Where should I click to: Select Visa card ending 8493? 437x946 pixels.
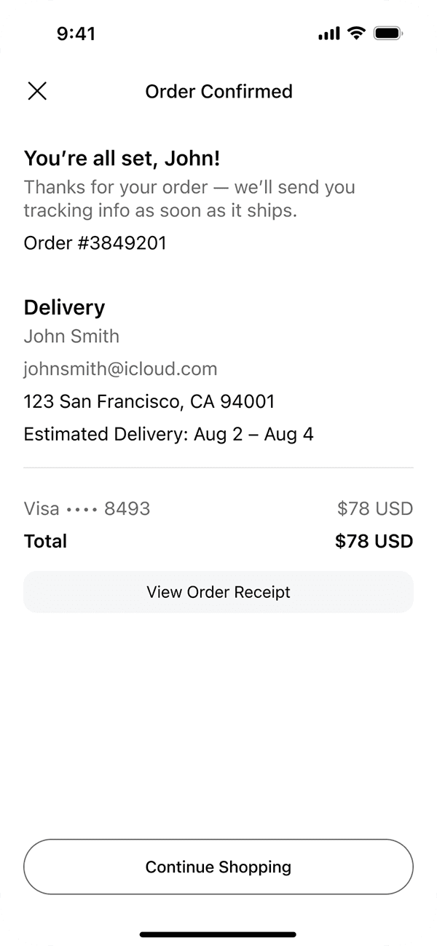pyautogui.click(x=87, y=508)
